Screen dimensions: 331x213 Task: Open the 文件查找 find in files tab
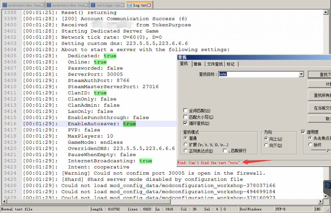tap(214, 64)
